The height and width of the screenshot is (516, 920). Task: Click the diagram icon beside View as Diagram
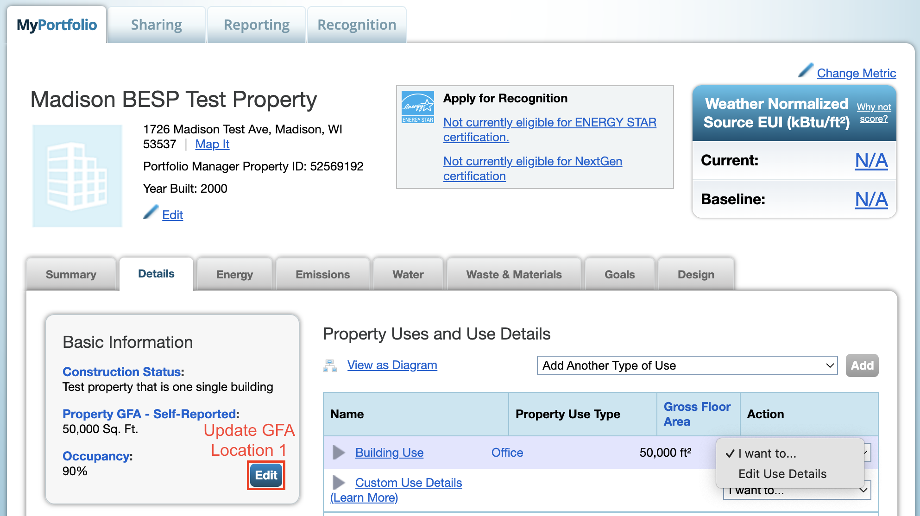click(330, 365)
